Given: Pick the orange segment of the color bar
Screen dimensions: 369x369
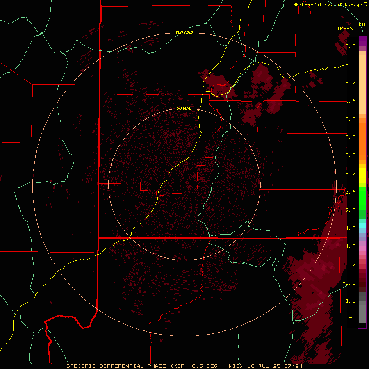Looking at the screenshot, I should pos(362,141).
